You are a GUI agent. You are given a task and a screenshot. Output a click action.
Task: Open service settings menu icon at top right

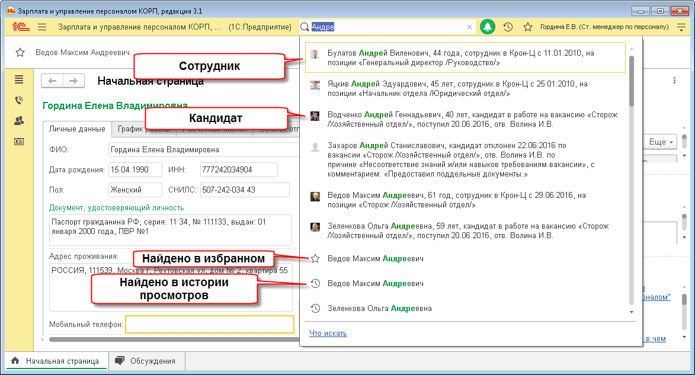(x=681, y=27)
